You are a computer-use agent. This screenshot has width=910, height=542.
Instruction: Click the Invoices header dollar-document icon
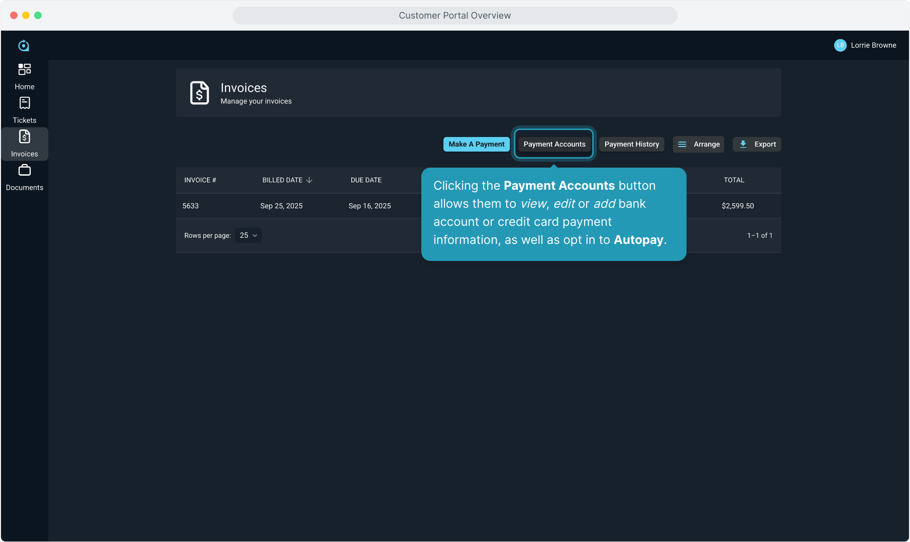pos(199,93)
